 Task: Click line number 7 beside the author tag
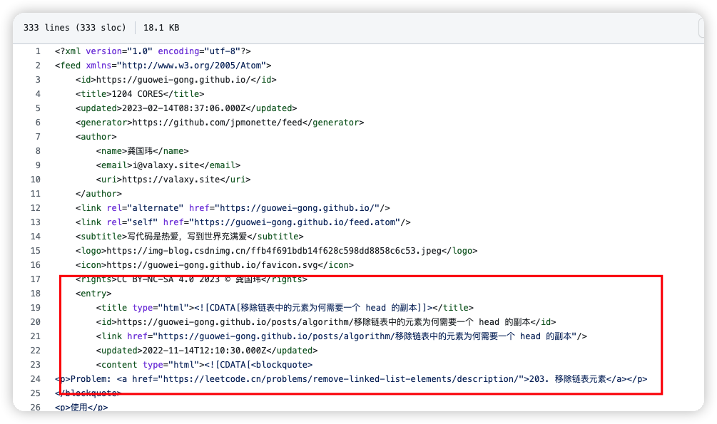38,137
